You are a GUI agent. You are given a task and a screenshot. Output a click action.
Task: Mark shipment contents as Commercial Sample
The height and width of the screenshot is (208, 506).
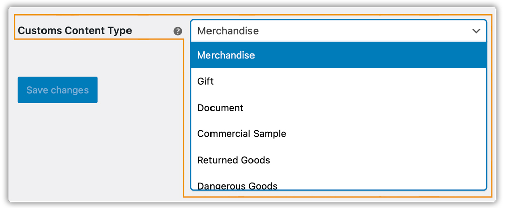click(338, 134)
